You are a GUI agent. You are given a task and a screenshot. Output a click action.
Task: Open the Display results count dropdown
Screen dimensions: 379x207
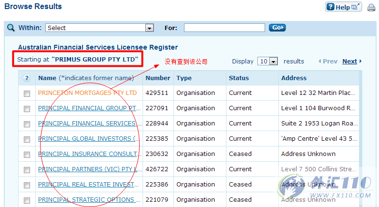coord(267,61)
